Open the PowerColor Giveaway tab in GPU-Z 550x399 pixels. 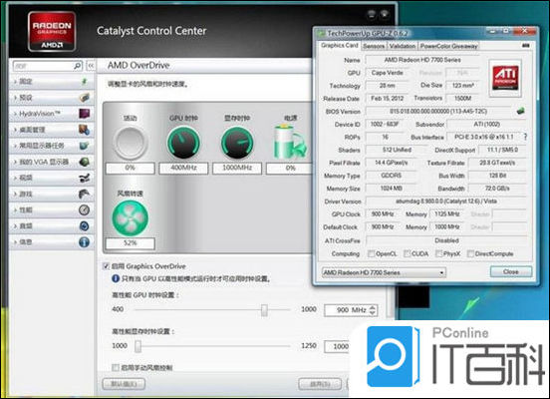(448, 46)
